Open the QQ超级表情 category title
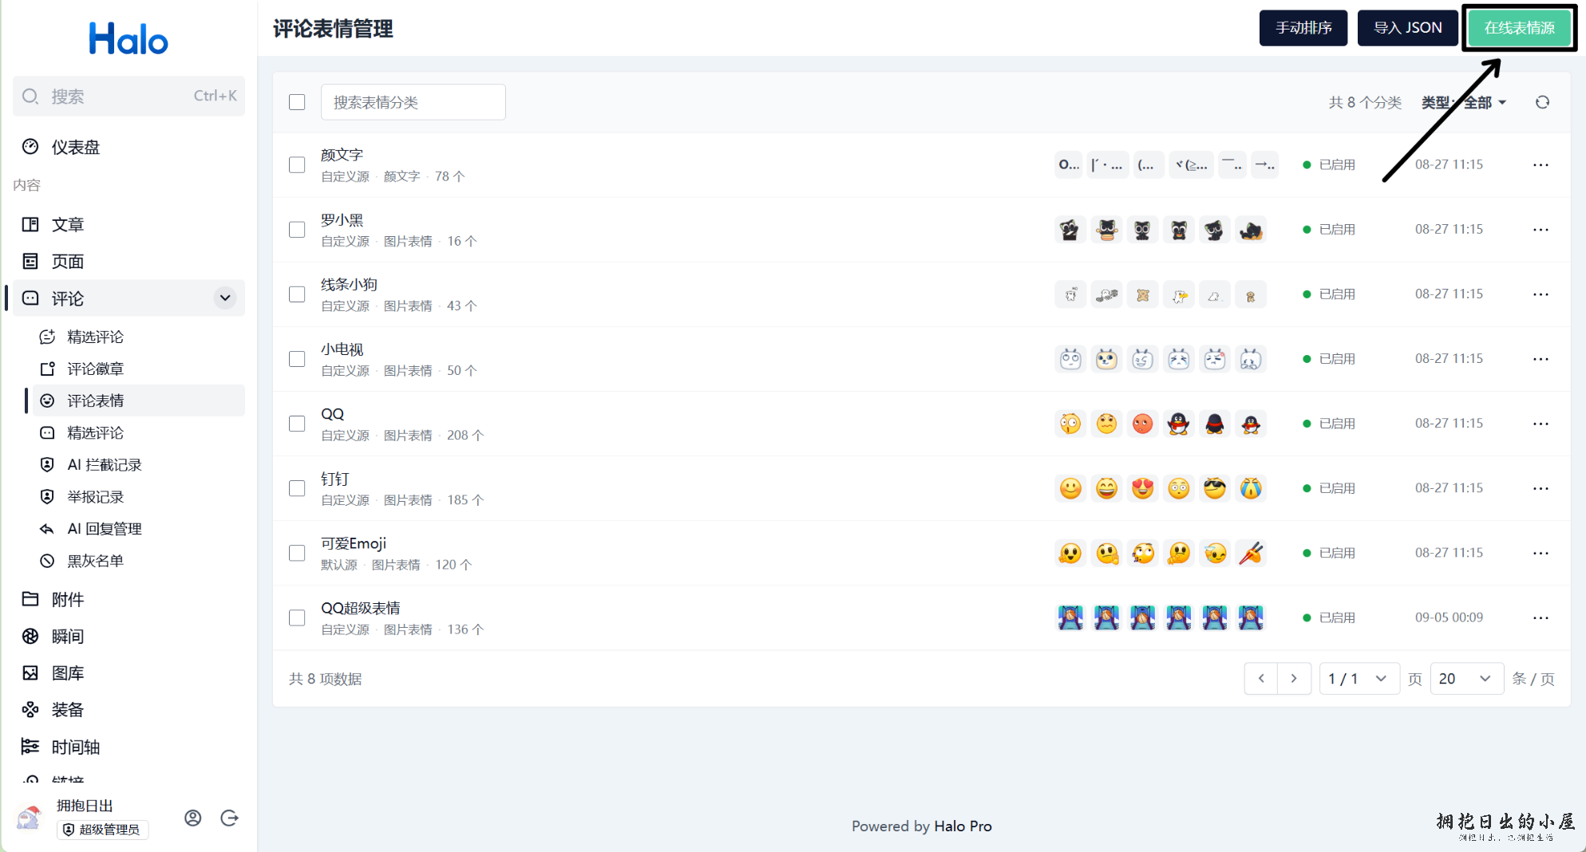This screenshot has height=852, width=1586. click(x=360, y=608)
